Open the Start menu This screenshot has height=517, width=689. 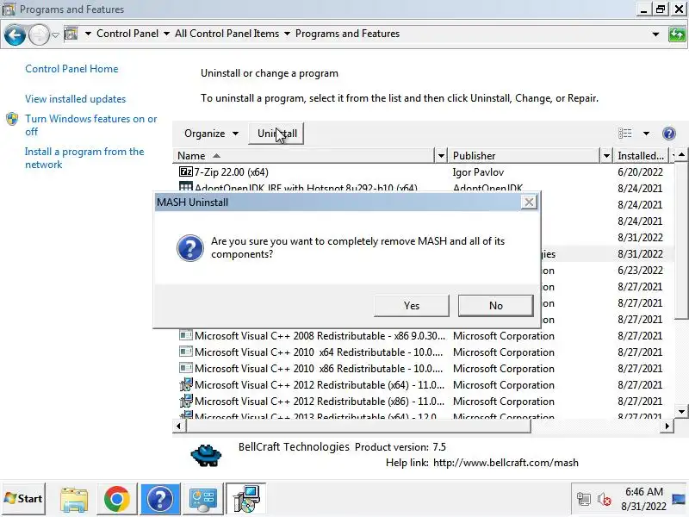[x=24, y=499]
